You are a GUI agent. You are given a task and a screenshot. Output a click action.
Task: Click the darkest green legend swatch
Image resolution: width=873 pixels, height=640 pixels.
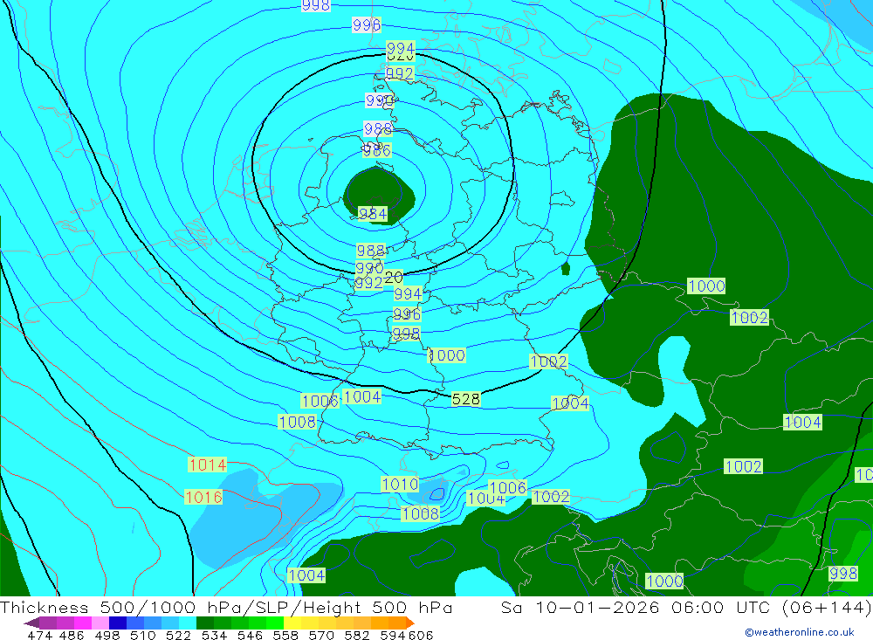205,623
